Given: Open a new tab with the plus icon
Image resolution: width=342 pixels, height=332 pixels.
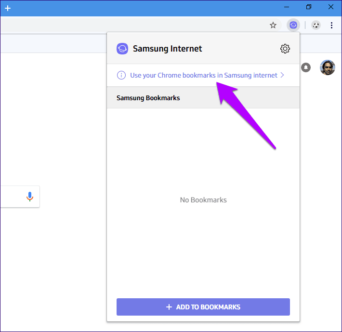Looking at the screenshot, I should coord(8,8).
